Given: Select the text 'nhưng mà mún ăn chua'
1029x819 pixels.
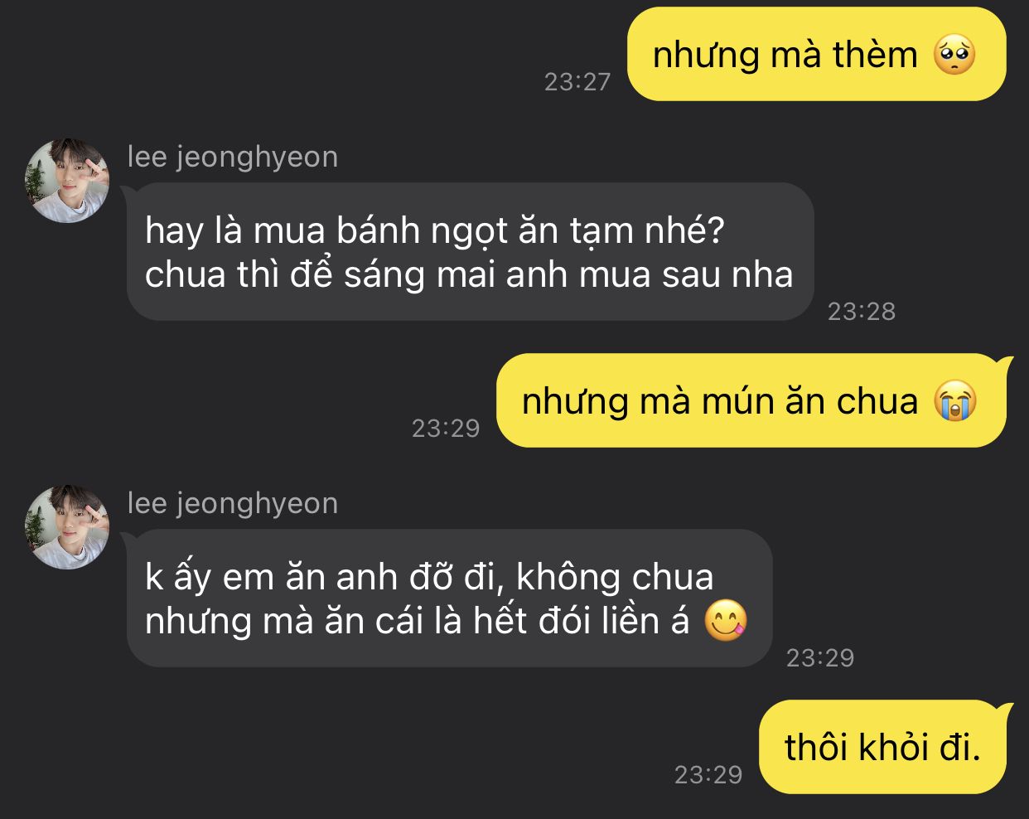Looking at the screenshot, I should pos(720,402).
